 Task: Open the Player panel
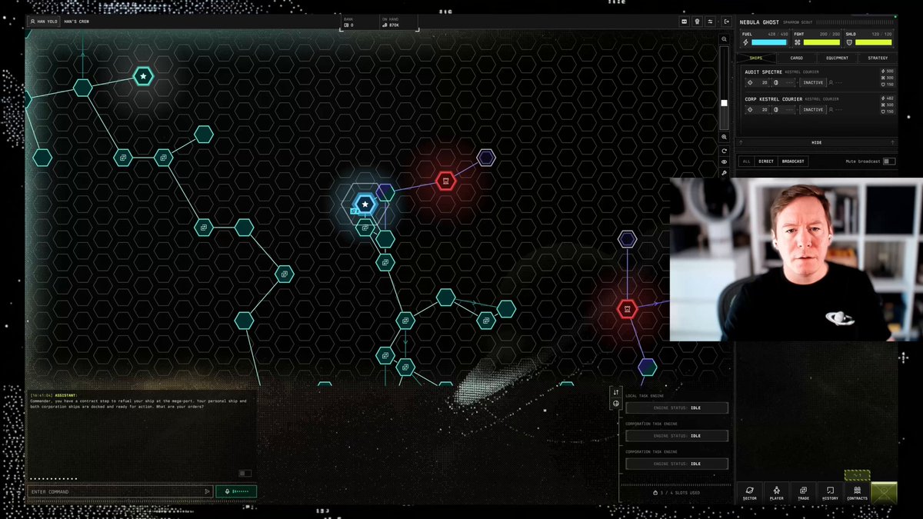(x=776, y=493)
